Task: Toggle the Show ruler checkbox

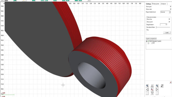Action: [x=170, y=9]
